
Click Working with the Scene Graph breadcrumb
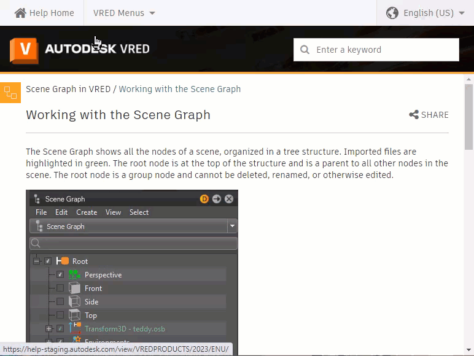[179, 89]
